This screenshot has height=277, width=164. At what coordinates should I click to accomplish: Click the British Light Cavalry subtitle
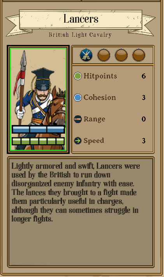click(x=80, y=35)
